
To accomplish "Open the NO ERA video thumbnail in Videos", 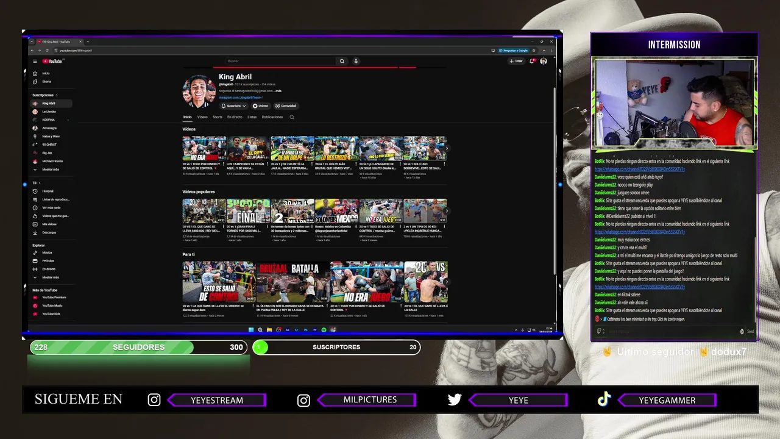I will (204, 148).
